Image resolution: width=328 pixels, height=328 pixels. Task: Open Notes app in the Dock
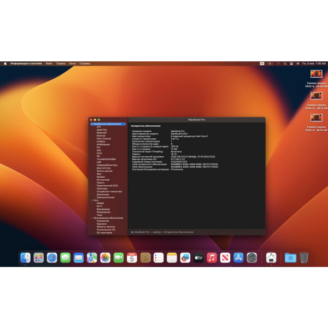click(x=172, y=257)
